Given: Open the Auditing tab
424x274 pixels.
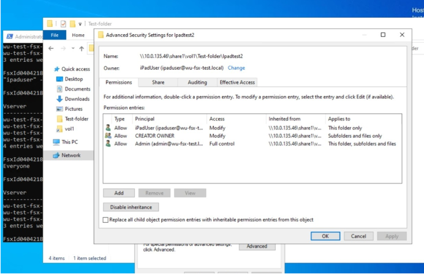Looking at the screenshot, I should click(197, 83).
